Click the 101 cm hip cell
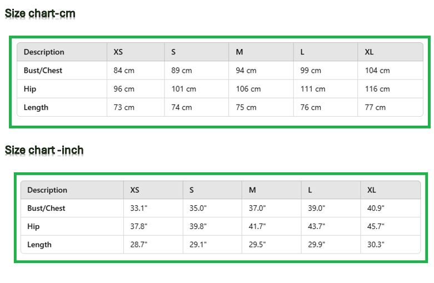This screenshot has height=283, width=434. click(x=183, y=89)
